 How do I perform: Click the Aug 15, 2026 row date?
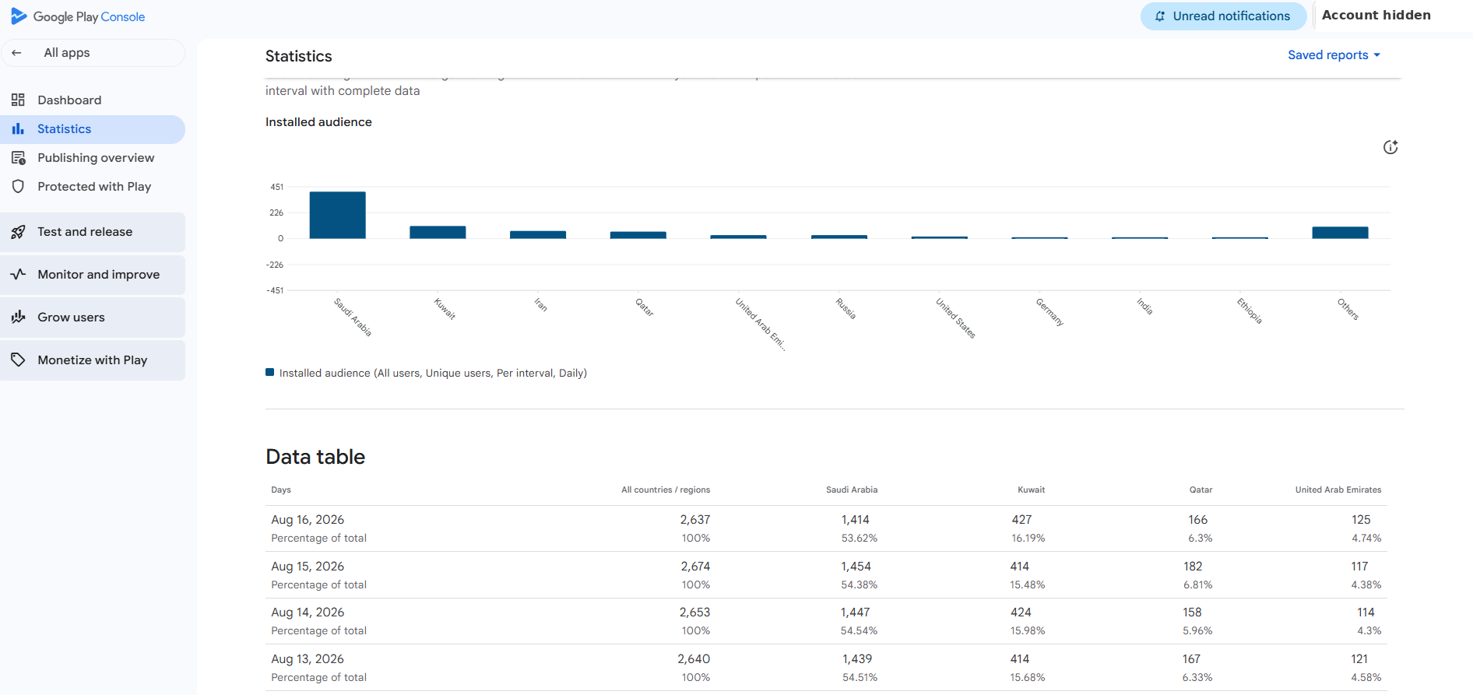click(x=308, y=567)
